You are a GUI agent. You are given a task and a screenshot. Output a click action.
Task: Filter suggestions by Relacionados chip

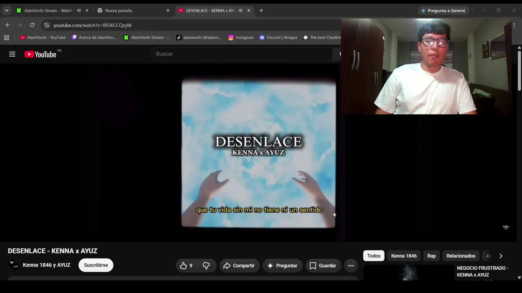461,256
